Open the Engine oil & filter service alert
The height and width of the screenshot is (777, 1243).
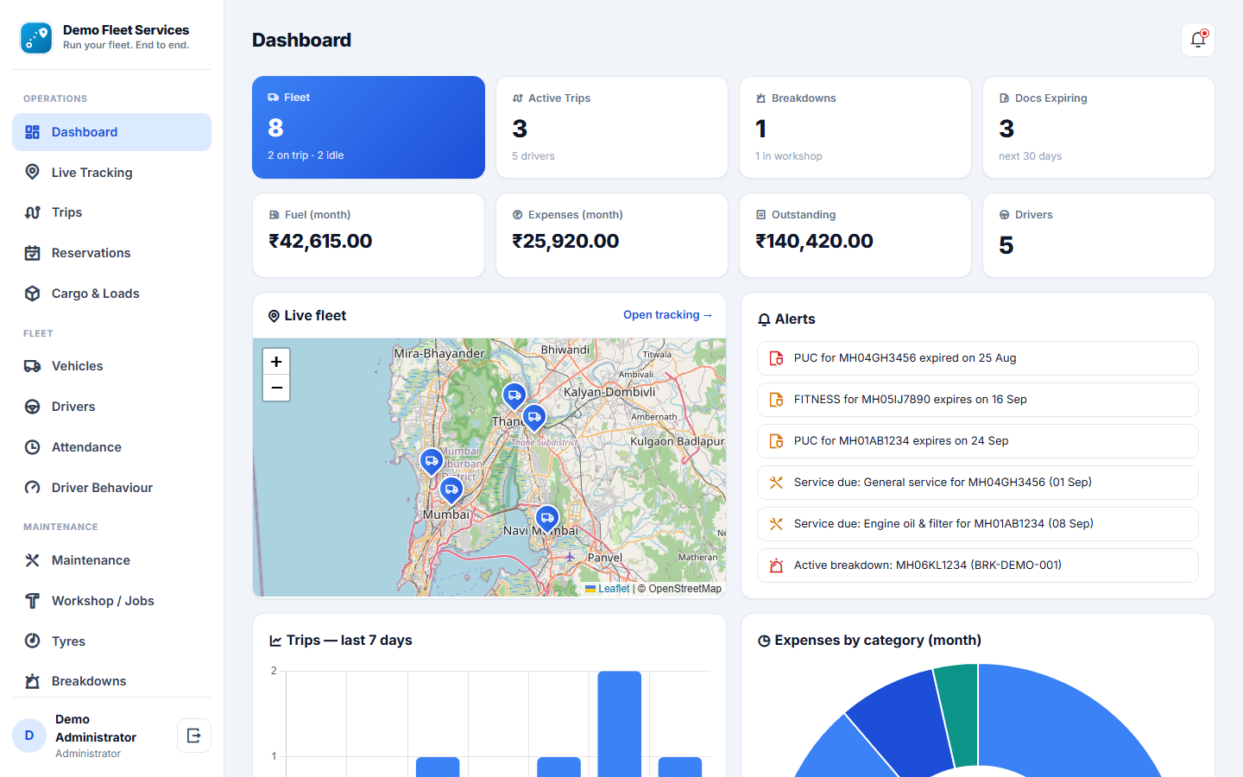(x=978, y=524)
